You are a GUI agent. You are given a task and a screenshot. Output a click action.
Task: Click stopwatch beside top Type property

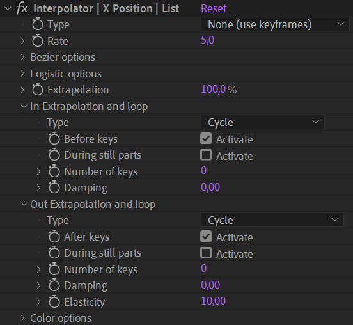coord(37,24)
